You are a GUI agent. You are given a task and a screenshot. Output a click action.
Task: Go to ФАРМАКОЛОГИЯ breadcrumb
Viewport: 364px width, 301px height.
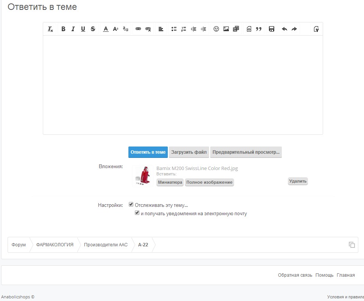point(55,245)
